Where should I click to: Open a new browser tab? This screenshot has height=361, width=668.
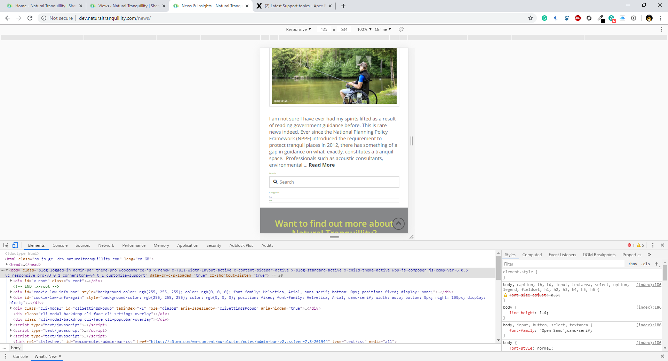coord(343,6)
